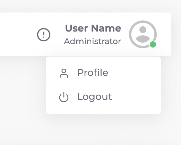Image resolution: width=181 pixels, height=145 pixels.
Task: Click the person icon beside Profile
Action: [x=64, y=73]
